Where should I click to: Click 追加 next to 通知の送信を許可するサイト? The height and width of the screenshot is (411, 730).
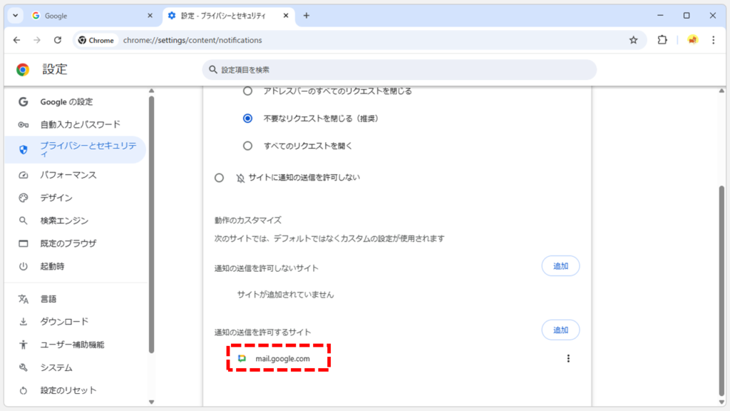click(560, 330)
